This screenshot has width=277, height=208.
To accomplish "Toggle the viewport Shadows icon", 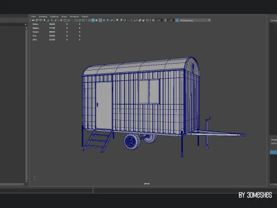I will (111, 20).
